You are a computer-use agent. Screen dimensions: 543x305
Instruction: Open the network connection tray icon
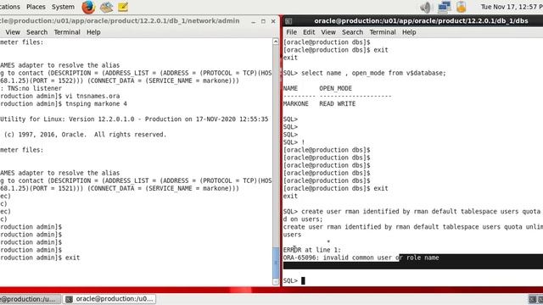(x=444, y=7)
